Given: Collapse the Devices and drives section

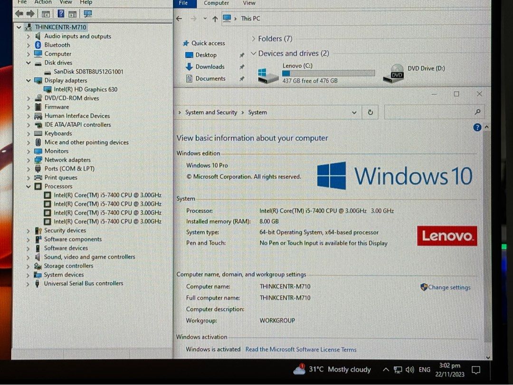Looking at the screenshot, I should coord(253,53).
